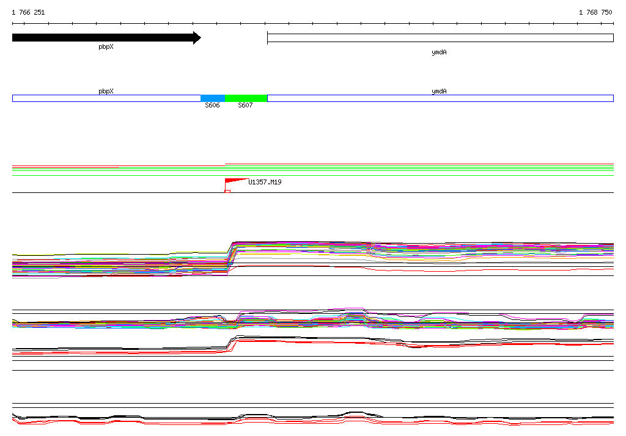This screenshot has height=436, width=626.
Task: Select the black pbpX gene arrow
Action: (106, 38)
